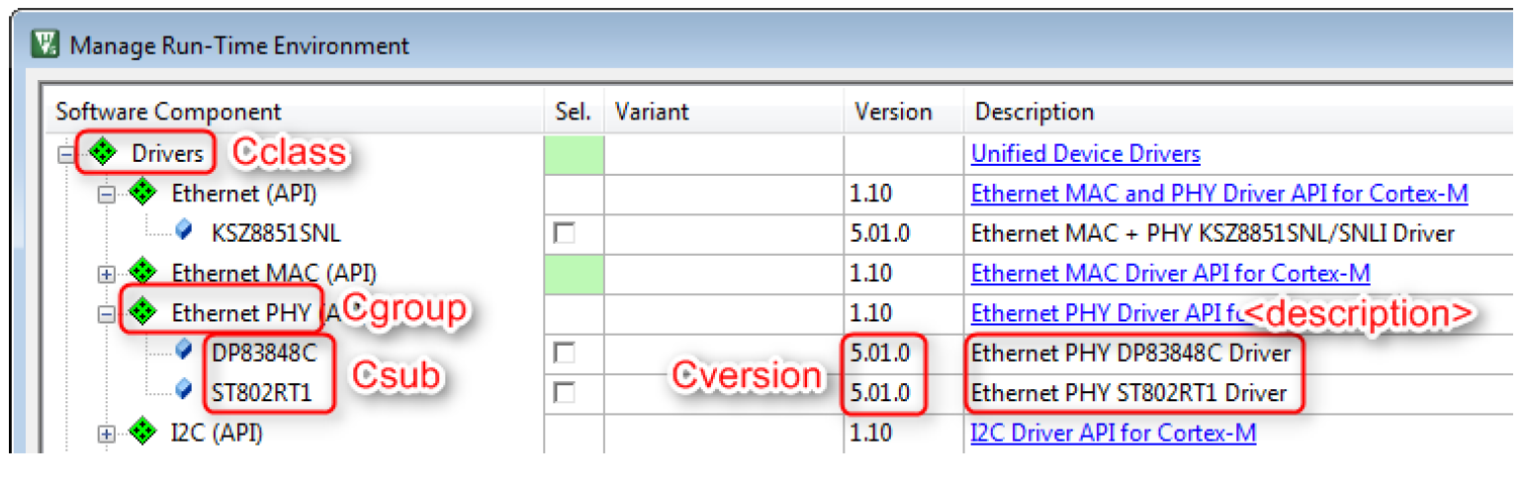Viewport: 1524px width, 481px height.
Task: Collapse the Drivers tree node
Action: point(67,155)
